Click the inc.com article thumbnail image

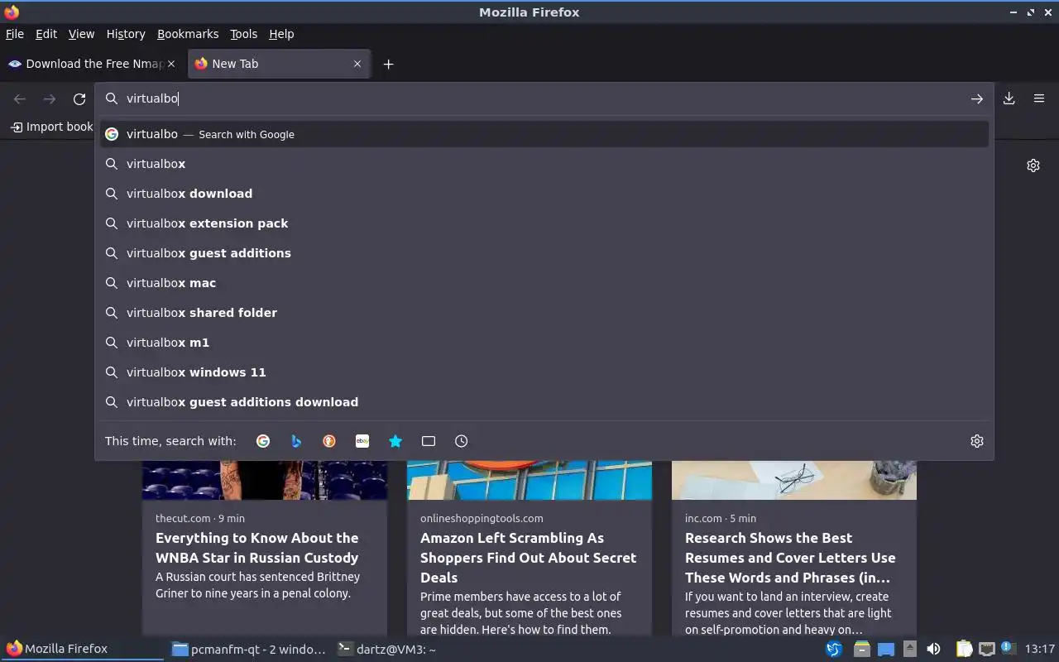[x=794, y=480]
